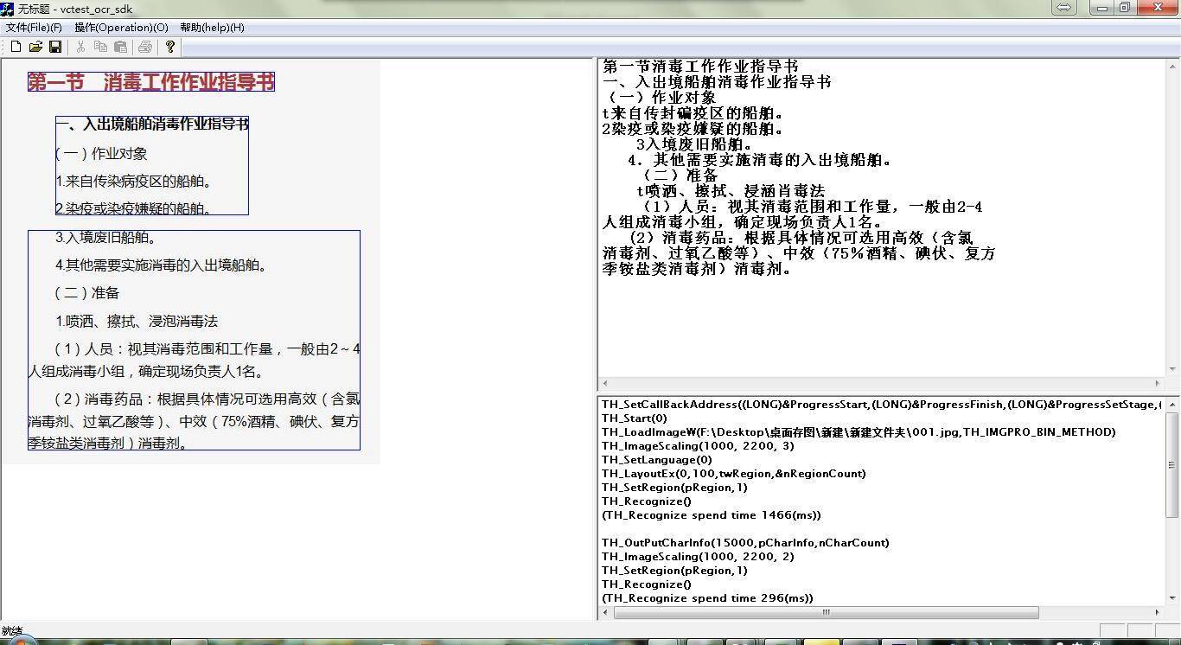Click the Print toolbar icon
Image resolution: width=1181 pixels, height=645 pixels.
pos(145,47)
